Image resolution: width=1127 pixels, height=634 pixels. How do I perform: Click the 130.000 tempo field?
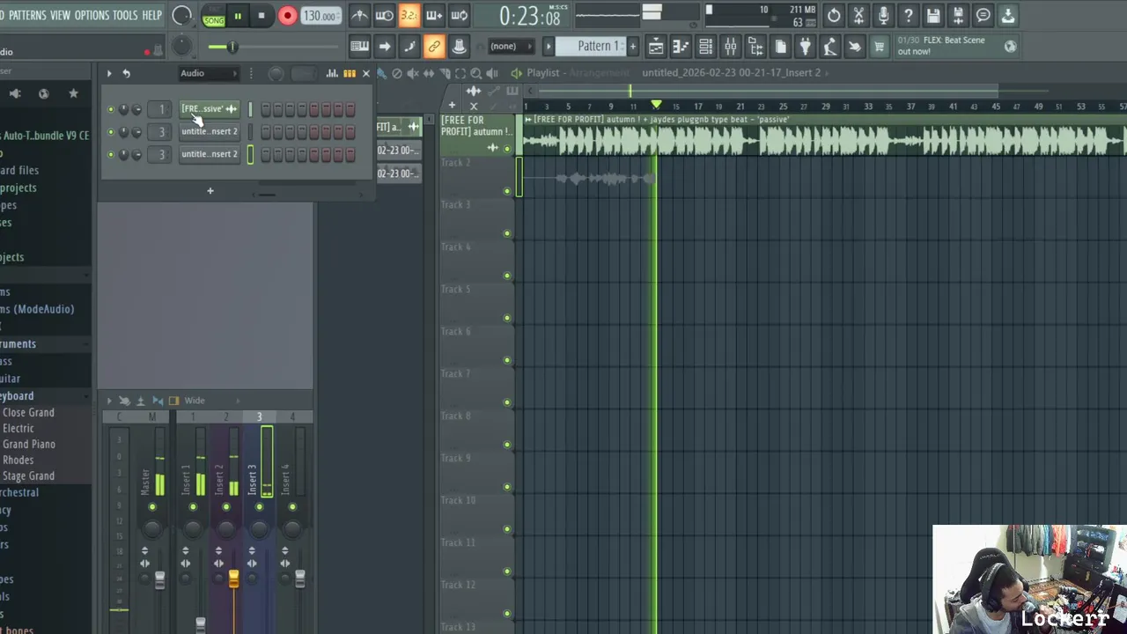[x=320, y=16]
